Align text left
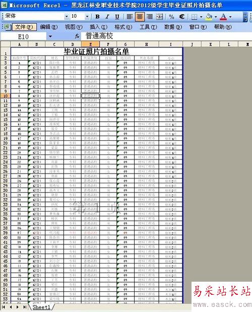The width and height of the screenshot is (252, 312). pos(130,17)
